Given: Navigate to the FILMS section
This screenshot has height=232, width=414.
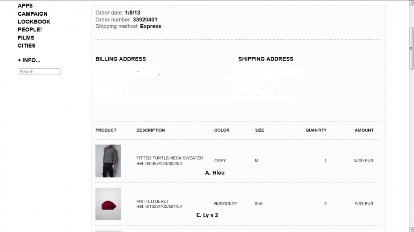Looking at the screenshot, I should pos(26,38).
